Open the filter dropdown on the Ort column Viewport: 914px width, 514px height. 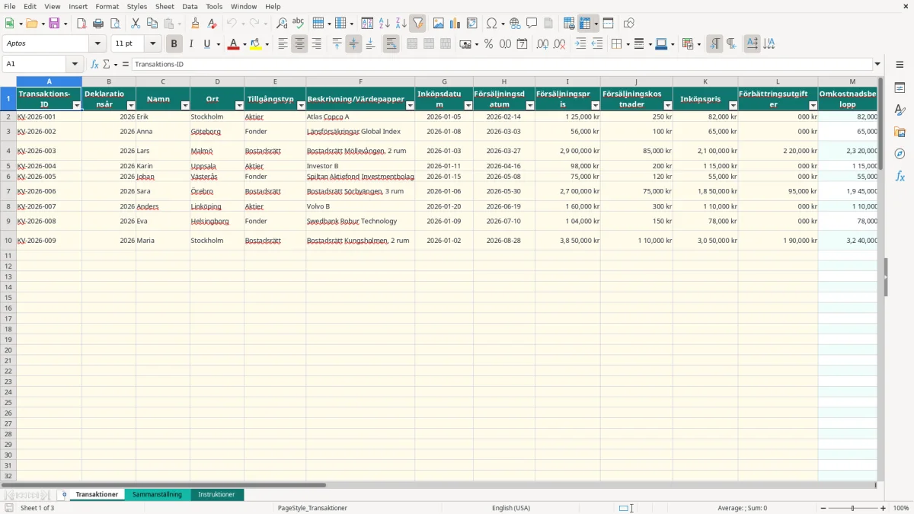[239, 105]
